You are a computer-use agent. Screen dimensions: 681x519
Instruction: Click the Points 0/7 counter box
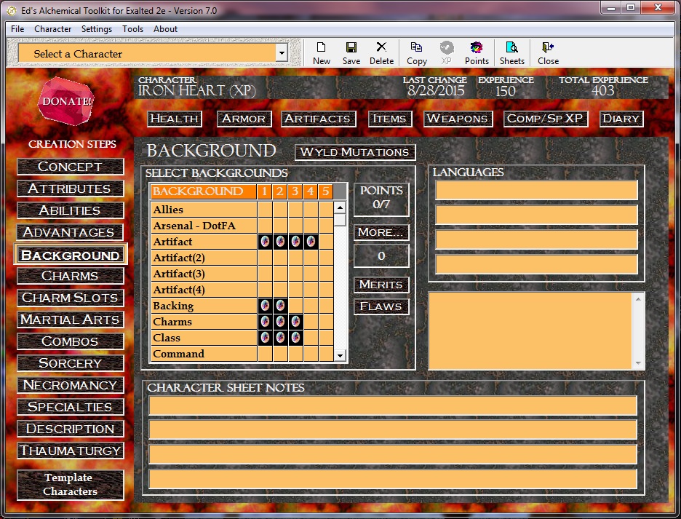[381, 199]
